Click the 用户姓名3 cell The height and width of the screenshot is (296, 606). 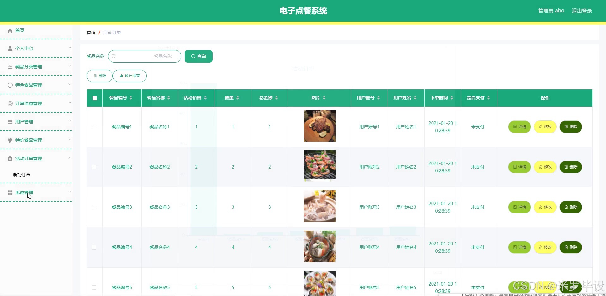tap(406, 207)
